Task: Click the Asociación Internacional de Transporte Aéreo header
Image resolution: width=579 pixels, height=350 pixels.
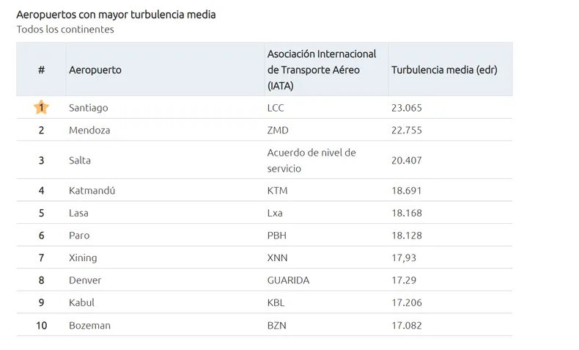Action: [322, 70]
